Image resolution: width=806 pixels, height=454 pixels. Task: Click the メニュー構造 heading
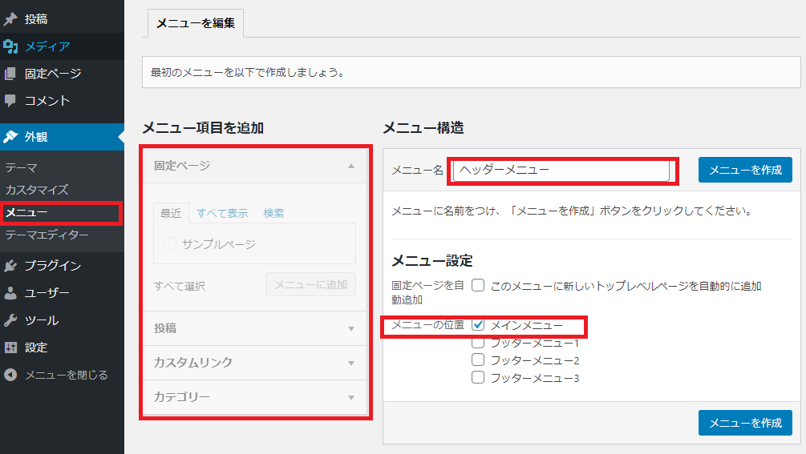pyautogui.click(x=423, y=128)
